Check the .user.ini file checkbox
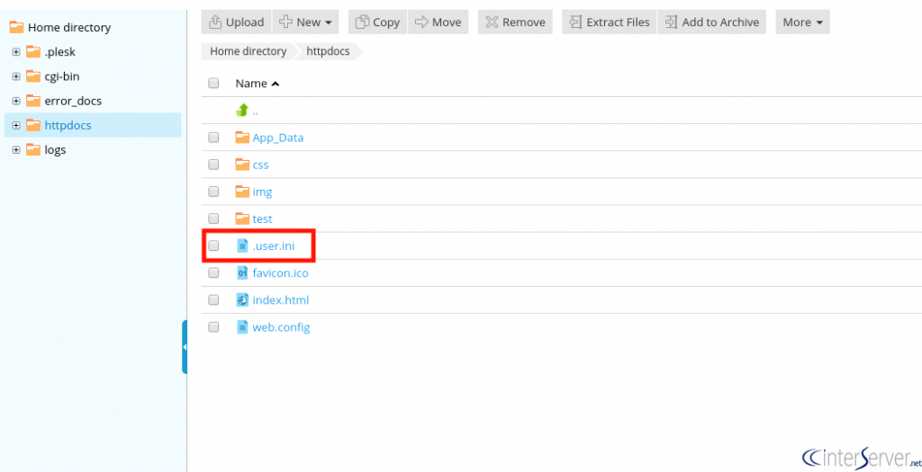The width and height of the screenshot is (922, 472). tap(213, 245)
